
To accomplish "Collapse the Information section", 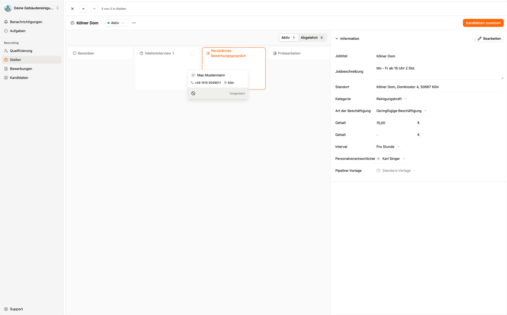I will [x=337, y=38].
